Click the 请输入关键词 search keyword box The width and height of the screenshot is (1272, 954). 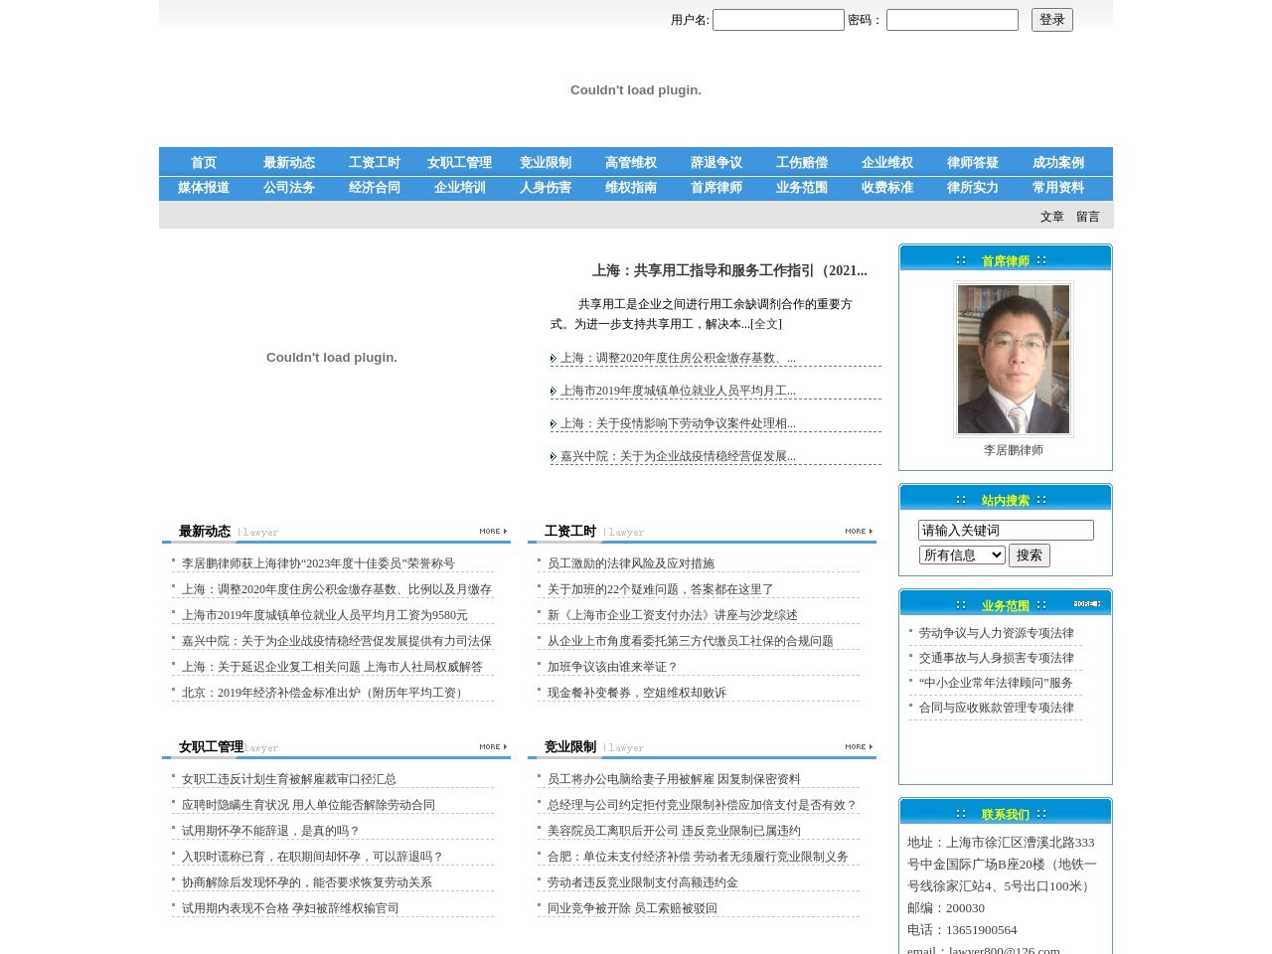1005,530
